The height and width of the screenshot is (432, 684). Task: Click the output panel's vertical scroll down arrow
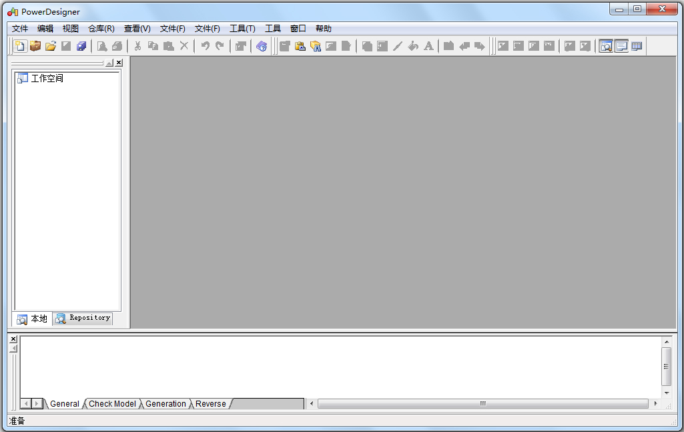pos(666,393)
